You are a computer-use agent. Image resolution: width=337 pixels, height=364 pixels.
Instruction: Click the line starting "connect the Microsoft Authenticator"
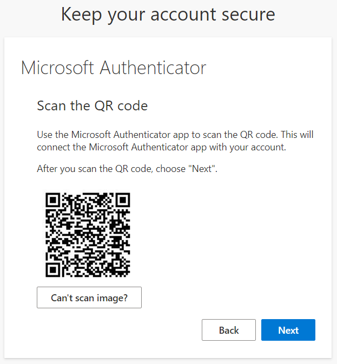click(x=161, y=147)
